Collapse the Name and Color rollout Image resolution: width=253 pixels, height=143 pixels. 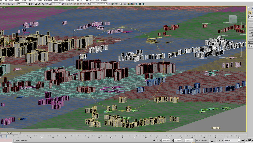pos(250,42)
